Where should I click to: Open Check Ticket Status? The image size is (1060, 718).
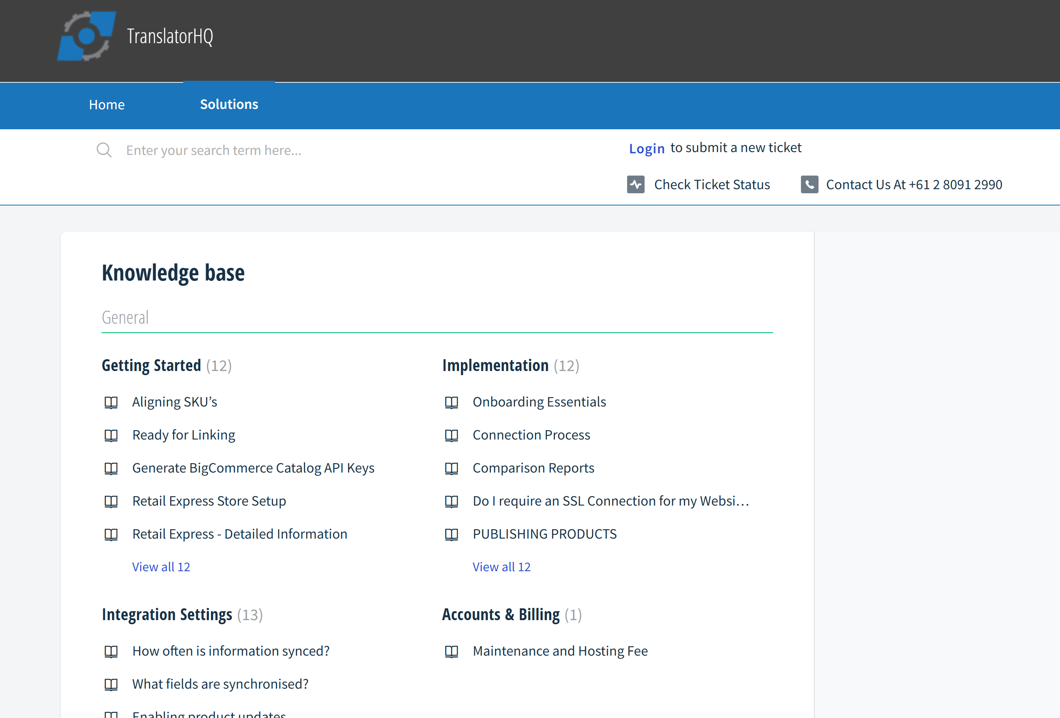click(712, 185)
